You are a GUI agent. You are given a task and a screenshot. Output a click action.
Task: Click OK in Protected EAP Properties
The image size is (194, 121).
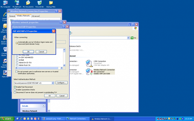50,96
